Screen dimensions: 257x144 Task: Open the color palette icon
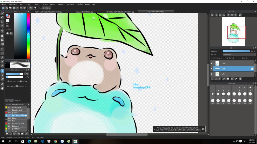[8, 33]
